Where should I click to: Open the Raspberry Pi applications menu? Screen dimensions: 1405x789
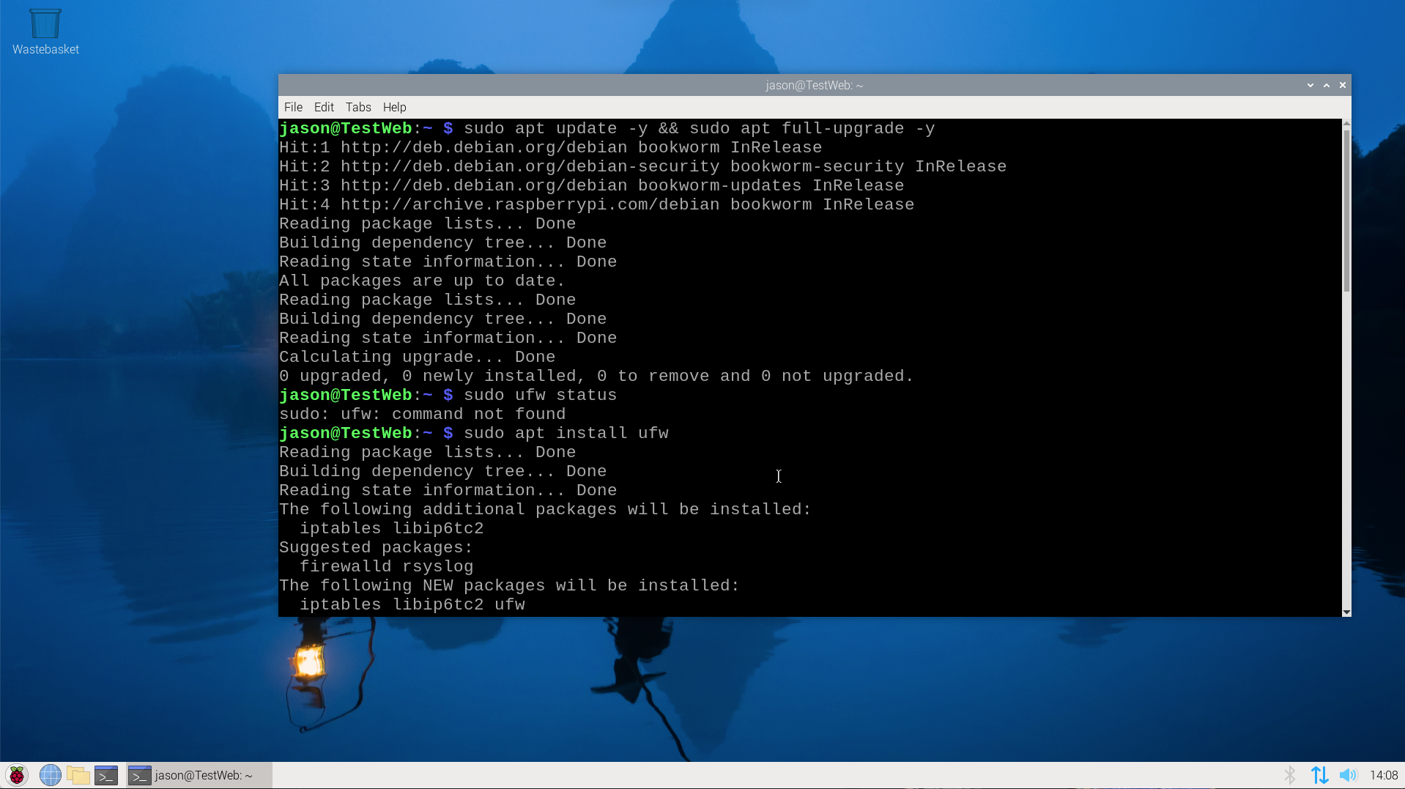coord(17,775)
